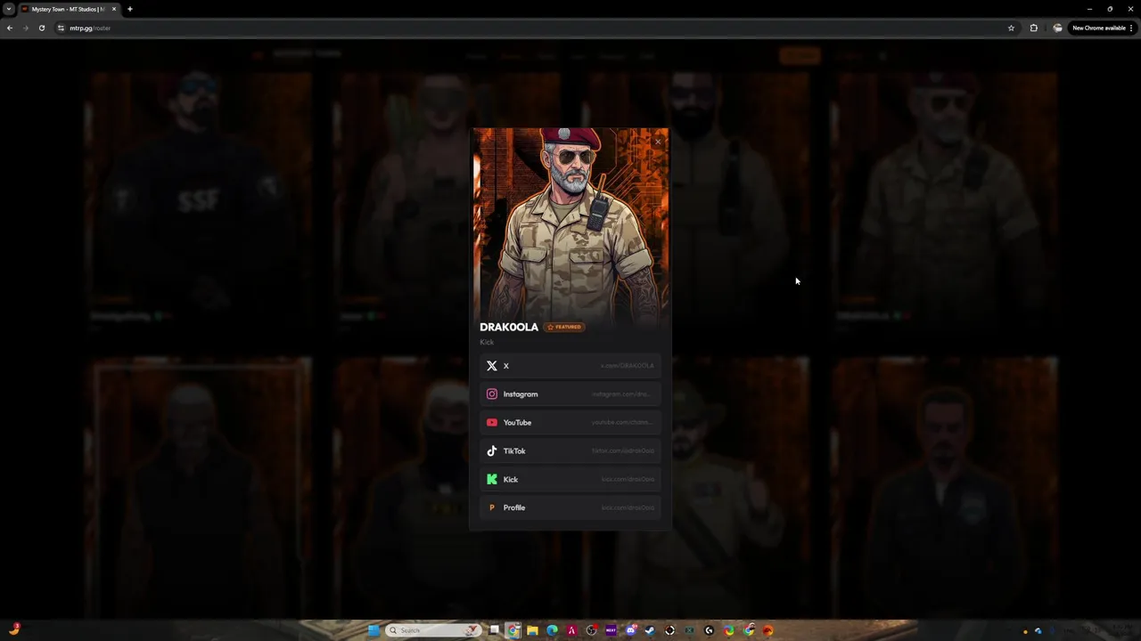Click the TikTok note icon

pos(492,451)
